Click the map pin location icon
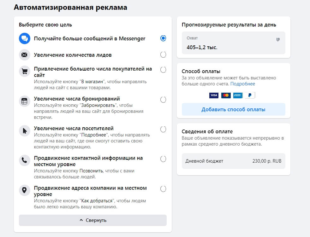The height and width of the screenshot is (237, 310). (x=25, y=190)
